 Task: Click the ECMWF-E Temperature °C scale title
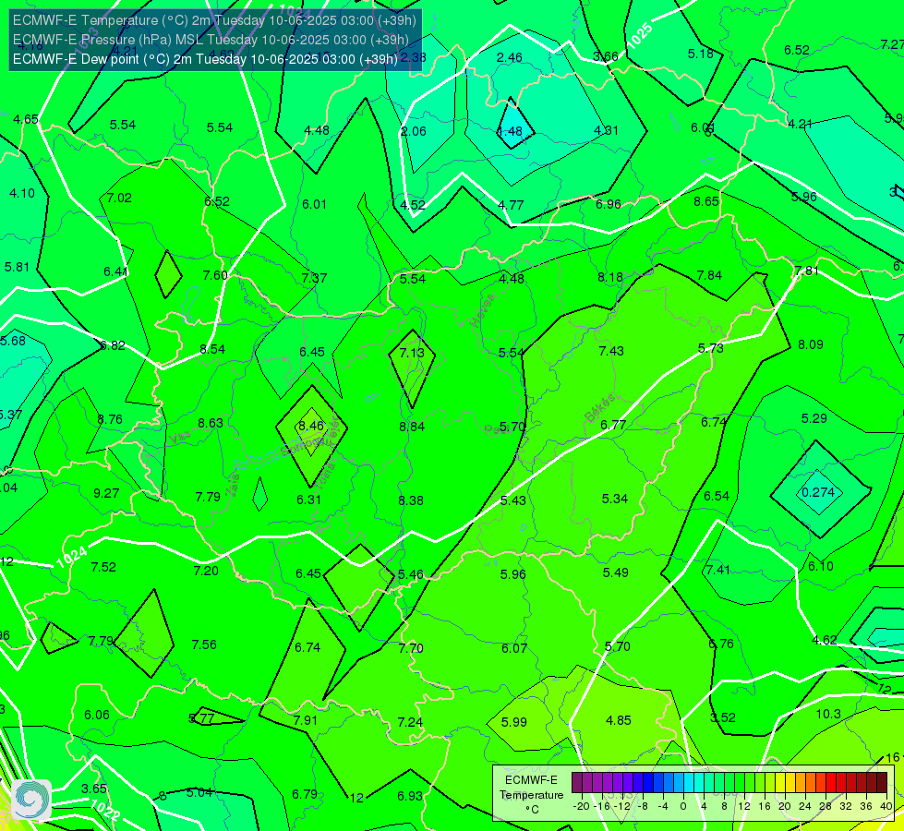click(531, 795)
